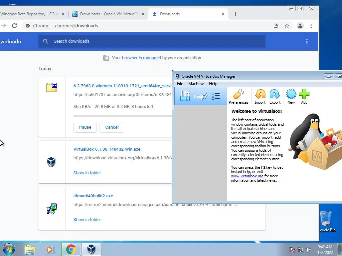Open the idman640build2.exe file link
The width and height of the screenshot is (342, 256).
[x=93, y=196]
